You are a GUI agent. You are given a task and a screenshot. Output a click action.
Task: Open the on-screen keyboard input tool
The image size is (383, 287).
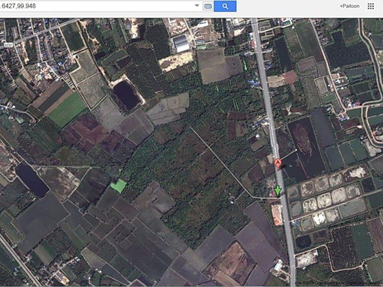pyautogui.click(x=208, y=6)
